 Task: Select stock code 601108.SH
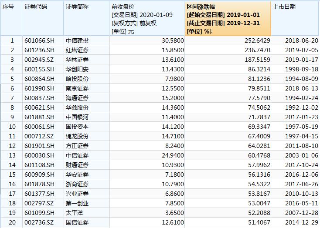tap(40, 165)
